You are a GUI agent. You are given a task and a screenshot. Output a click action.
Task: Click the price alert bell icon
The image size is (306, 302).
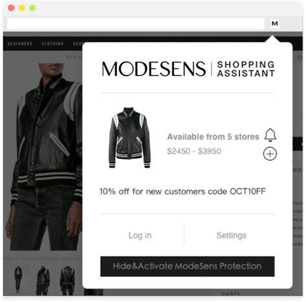tap(270, 136)
